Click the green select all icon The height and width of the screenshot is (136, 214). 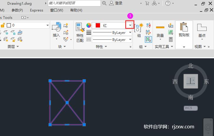[170, 32]
